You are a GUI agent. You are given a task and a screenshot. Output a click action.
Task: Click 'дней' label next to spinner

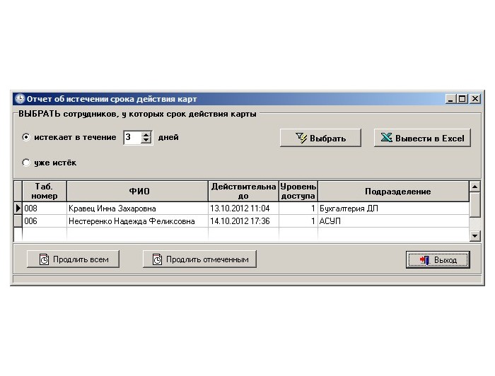pyautogui.click(x=168, y=137)
